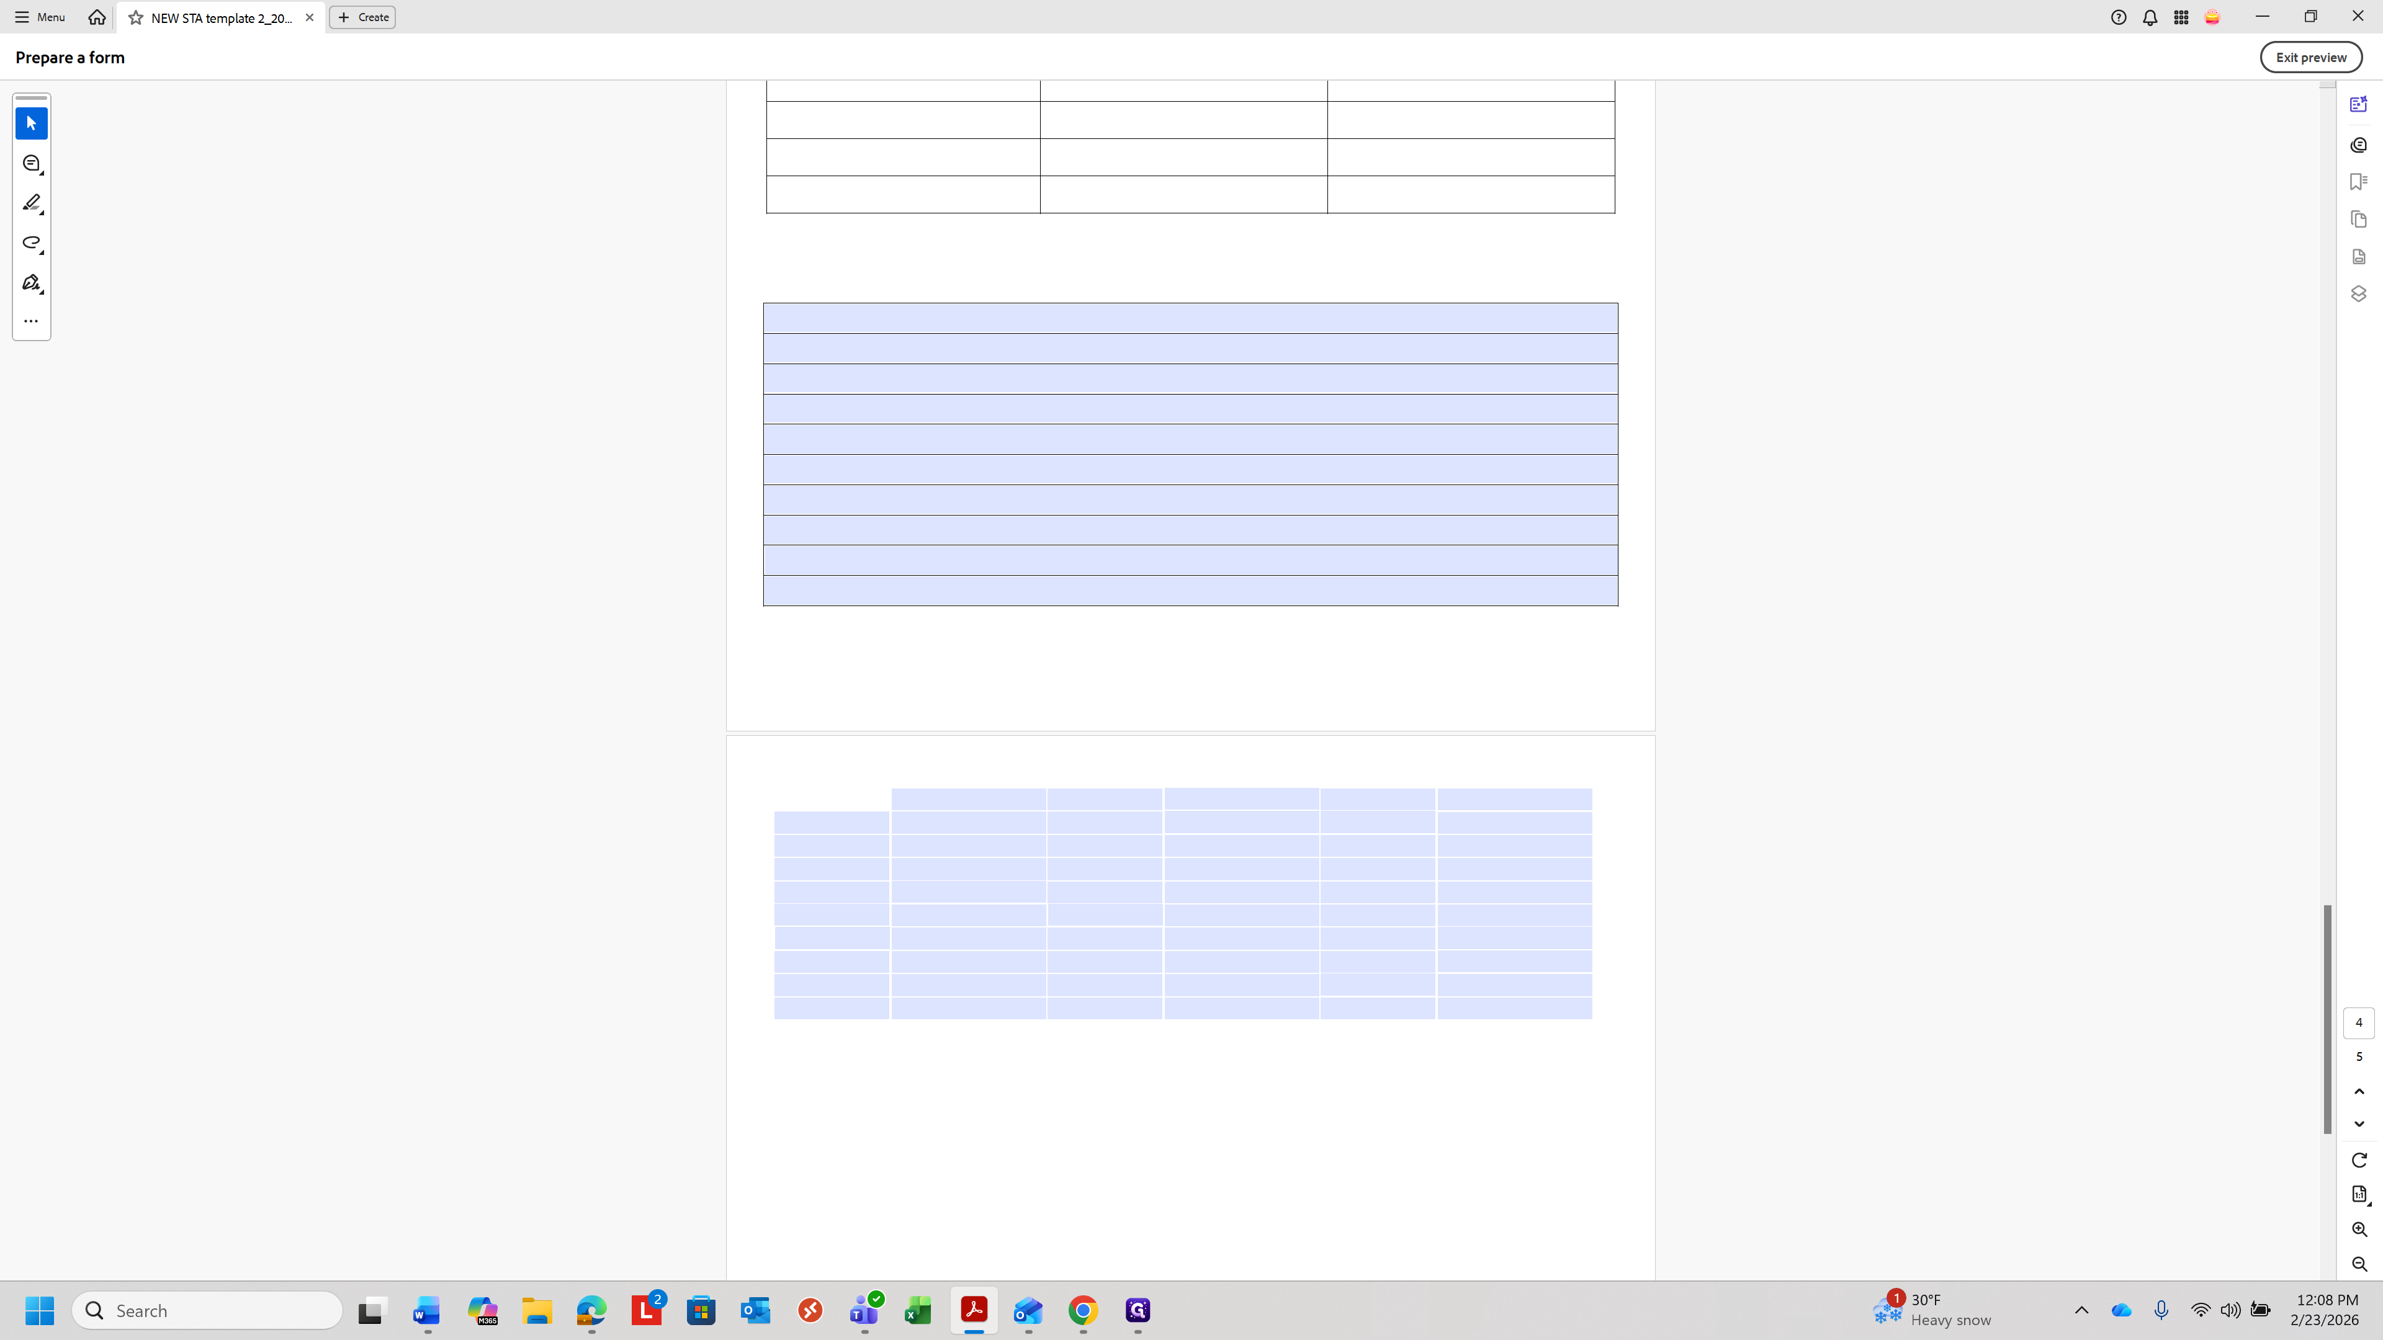The height and width of the screenshot is (1340, 2383).
Task: Click Exit preview button
Action: point(2310,57)
